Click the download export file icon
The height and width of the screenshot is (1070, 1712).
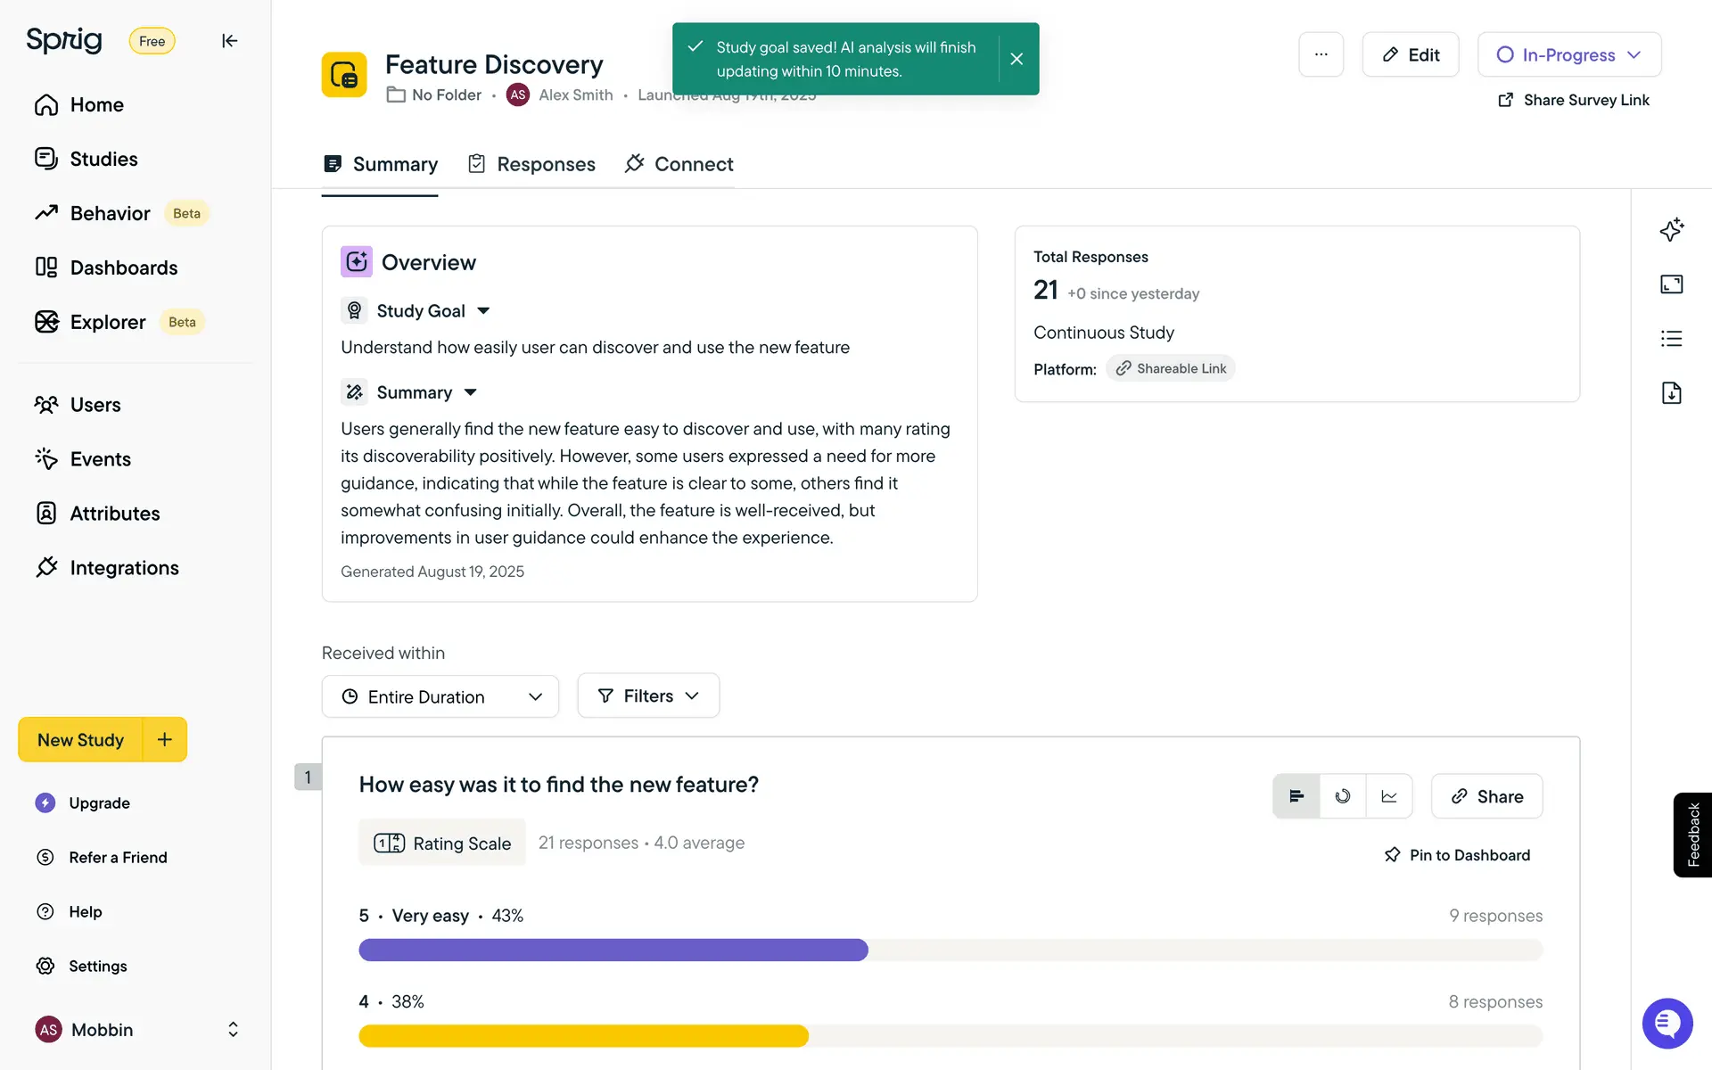click(1671, 393)
